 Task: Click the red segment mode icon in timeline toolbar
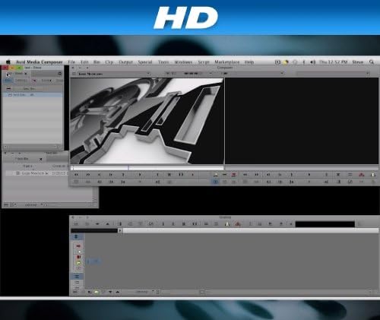(x=238, y=223)
